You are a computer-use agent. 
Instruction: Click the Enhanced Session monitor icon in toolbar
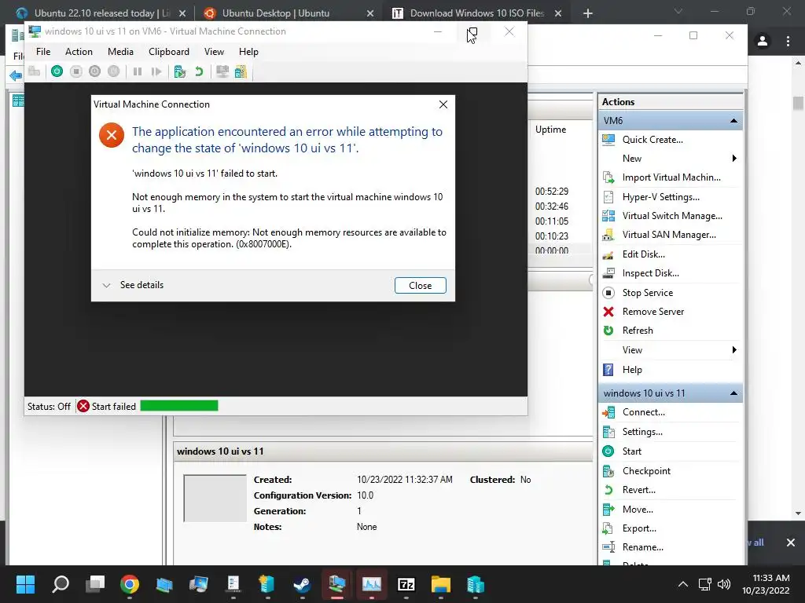(x=222, y=71)
